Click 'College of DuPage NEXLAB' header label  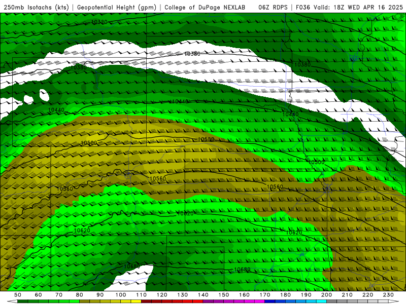[x=205, y=8]
